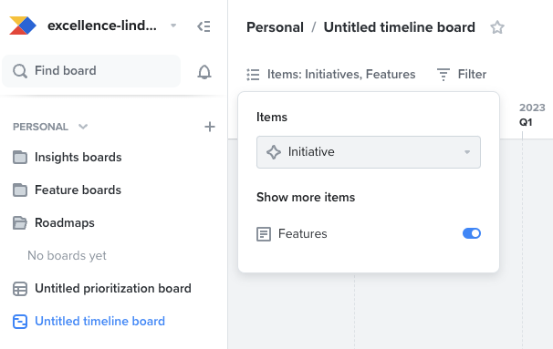The height and width of the screenshot is (349, 553).
Task: Click the Roadmaps open folder icon
Action: 20,223
